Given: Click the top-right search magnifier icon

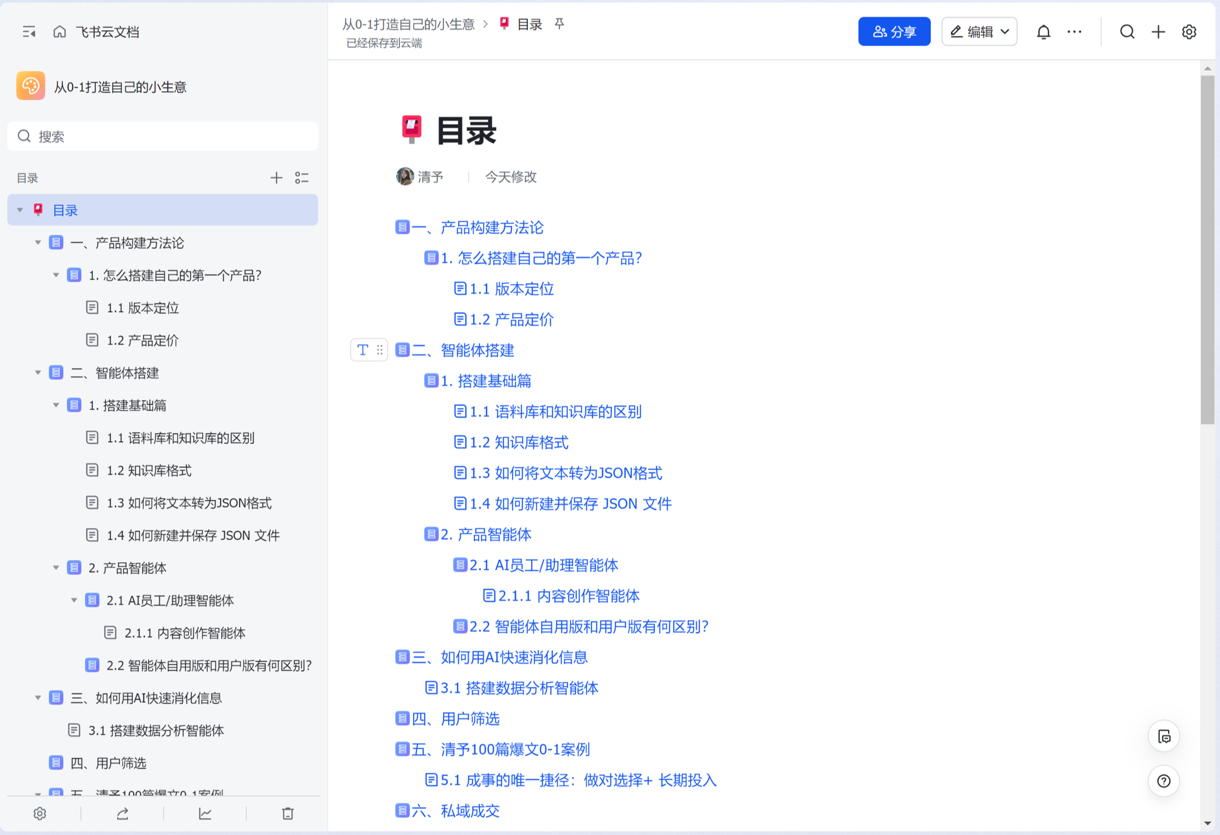Looking at the screenshot, I should click(x=1127, y=32).
